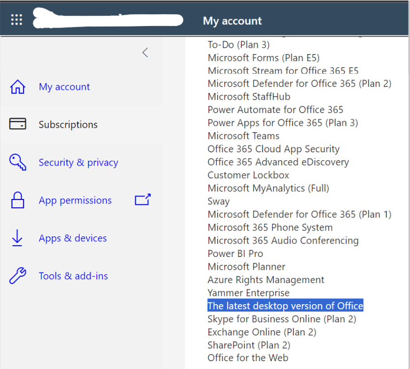
Task: Click Office 365 Cloud App Security
Action: pyautogui.click(x=273, y=149)
